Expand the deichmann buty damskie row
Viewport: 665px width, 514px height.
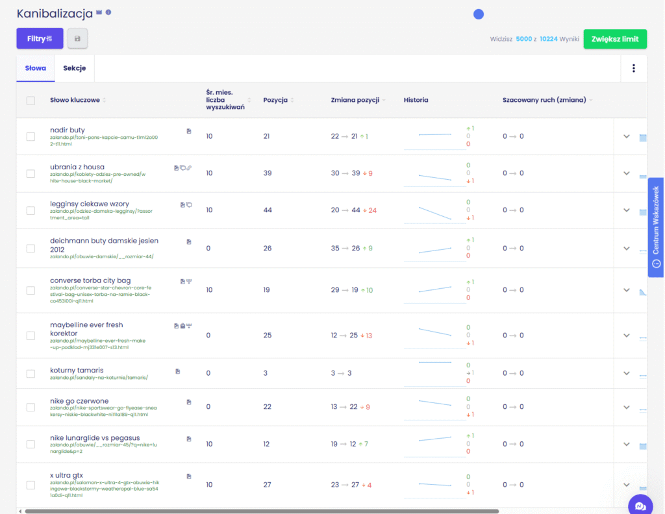(627, 249)
